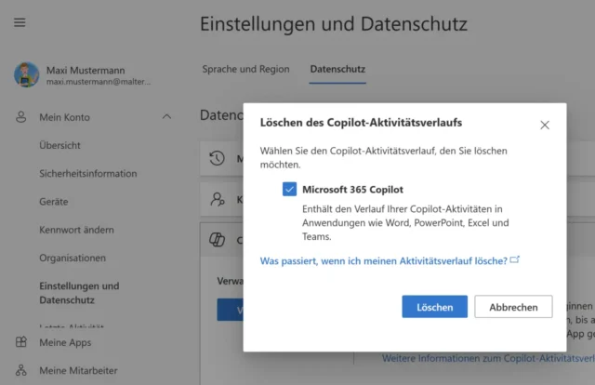Click the Mein Konto person icon

[20, 117]
